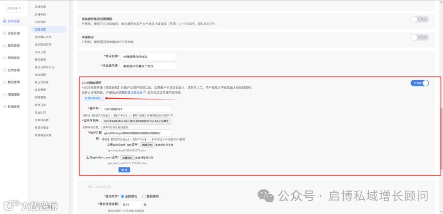Viewport: 443px width, 214px height.
Task: Open 慈善基金设置 in the submenu
Action: (43, 135)
